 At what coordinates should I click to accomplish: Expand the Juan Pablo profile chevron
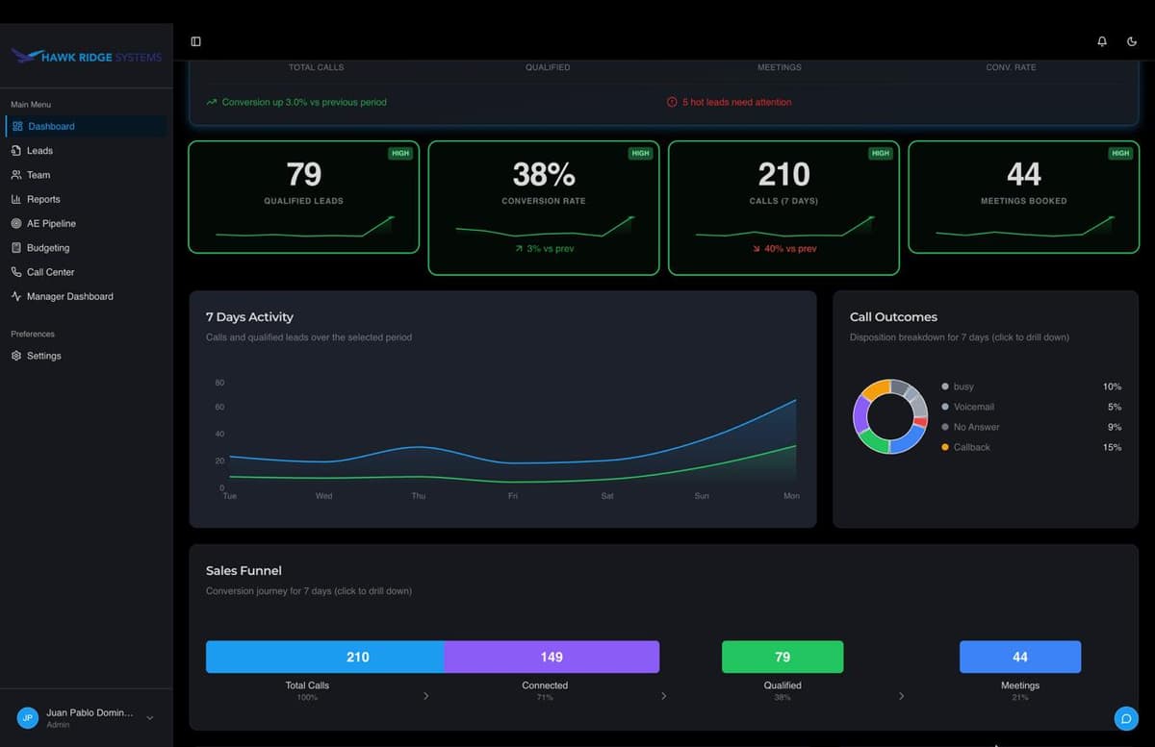(x=149, y=717)
